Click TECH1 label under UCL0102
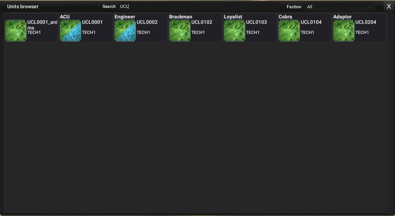This screenshot has height=216, width=395. tap(198, 32)
